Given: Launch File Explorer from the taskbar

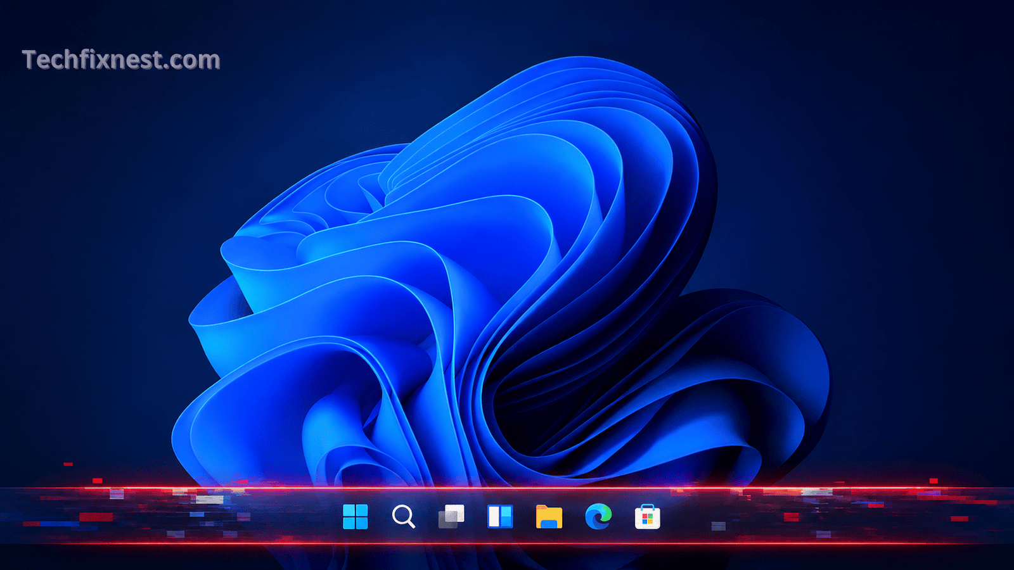Looking at the screenshot, I should (549, 517).
